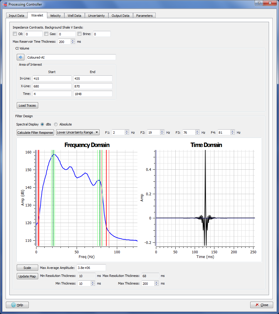The width and height of the screenshot is (279, 314).
Task: Click the In-Line Start value field
Action: point(52,78)
